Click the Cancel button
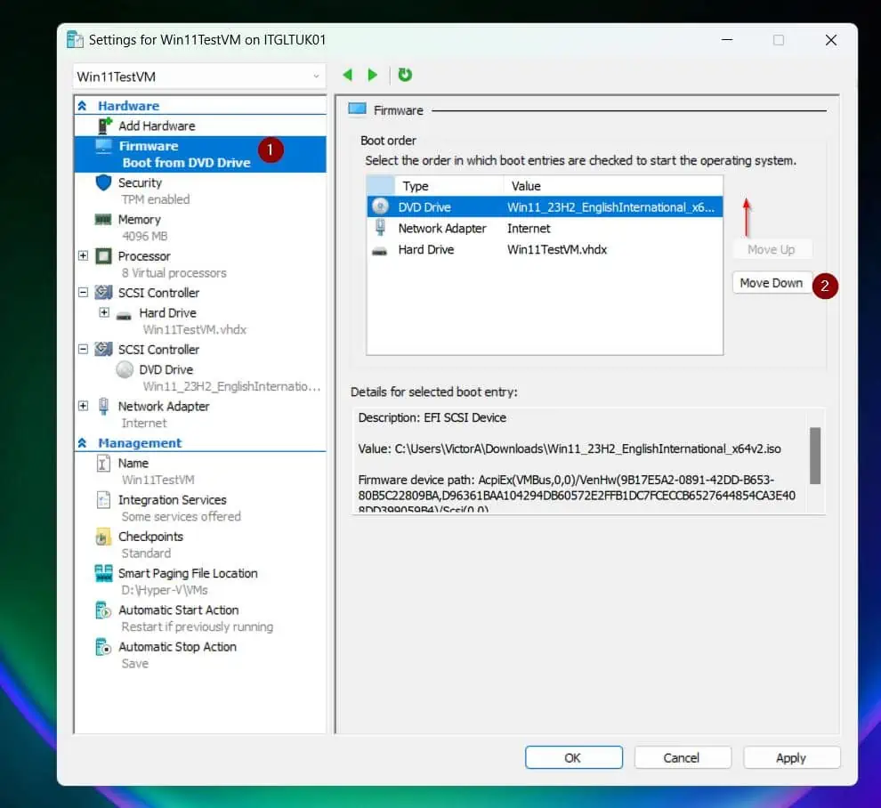This screenshot has width=881, height=808. 682,757
